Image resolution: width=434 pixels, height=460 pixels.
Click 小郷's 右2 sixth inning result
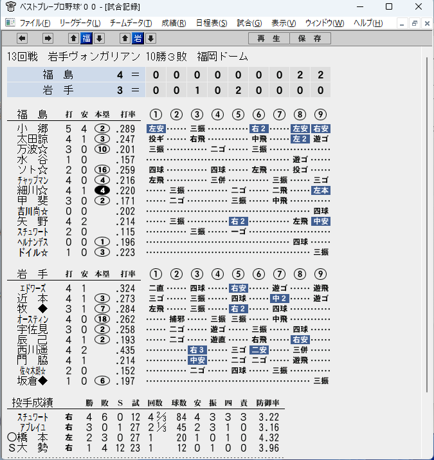click(259, 129)
